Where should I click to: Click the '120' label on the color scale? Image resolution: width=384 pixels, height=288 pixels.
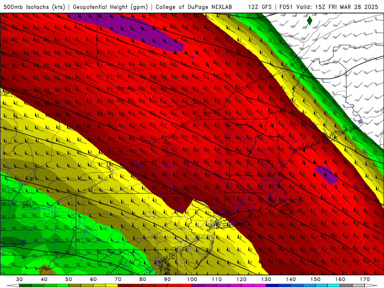tap(241, 279)
